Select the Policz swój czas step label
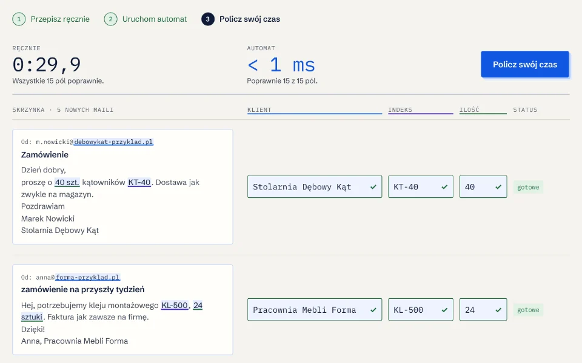This screenshot has height=363, width=582. (250, 19)
